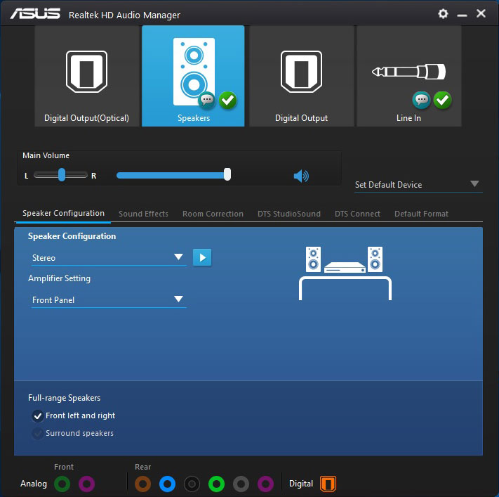Screen dimensions: 499x497
Task: Toggle the disabled Surround speakers checkbox
Action: 38,433
